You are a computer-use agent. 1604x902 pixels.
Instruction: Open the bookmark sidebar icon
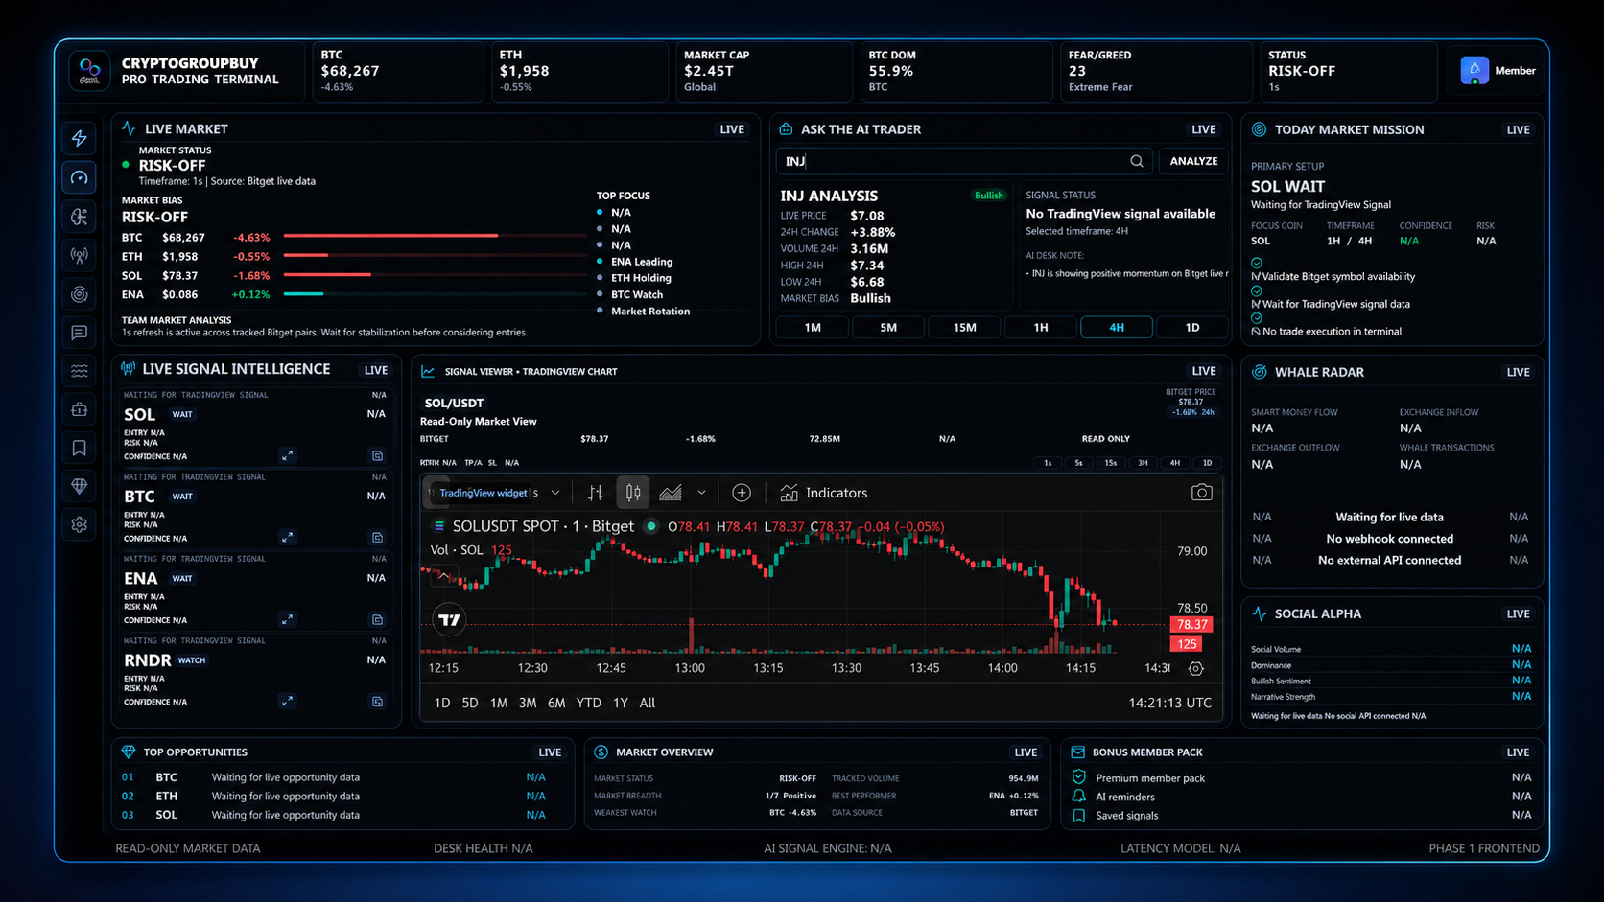(x=80, y=448)
